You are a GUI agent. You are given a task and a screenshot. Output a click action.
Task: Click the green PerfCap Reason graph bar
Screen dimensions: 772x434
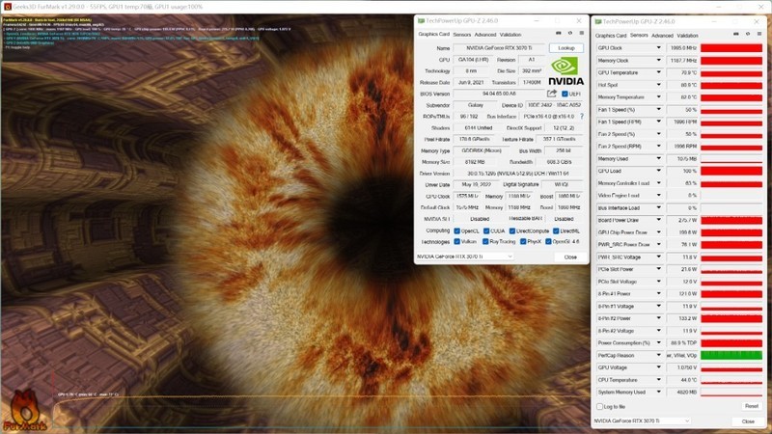click(x=731, y=355)
